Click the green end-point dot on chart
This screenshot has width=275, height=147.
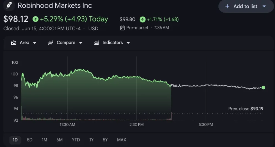(263, 88)
